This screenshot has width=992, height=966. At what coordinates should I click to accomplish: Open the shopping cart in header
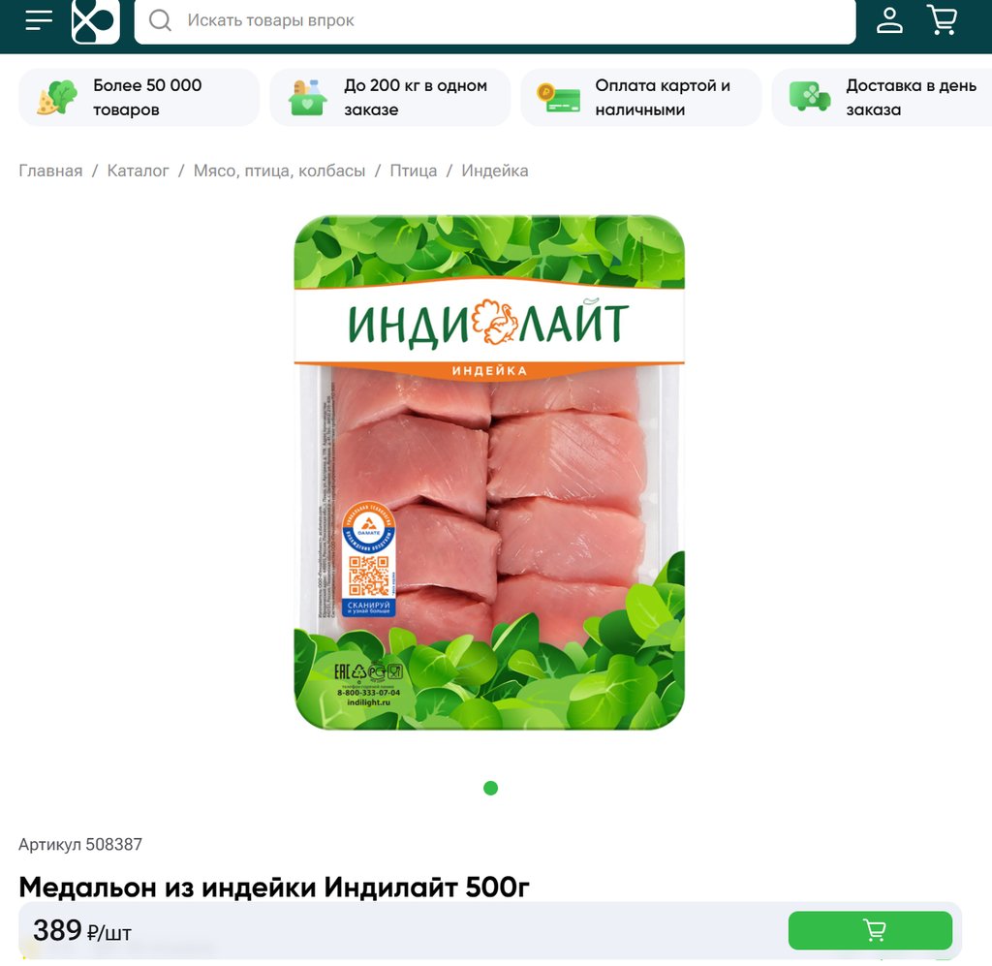(942, 19)
